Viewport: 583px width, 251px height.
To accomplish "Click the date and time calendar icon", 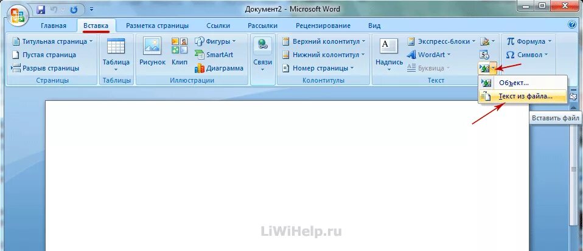I will point(484,55).
